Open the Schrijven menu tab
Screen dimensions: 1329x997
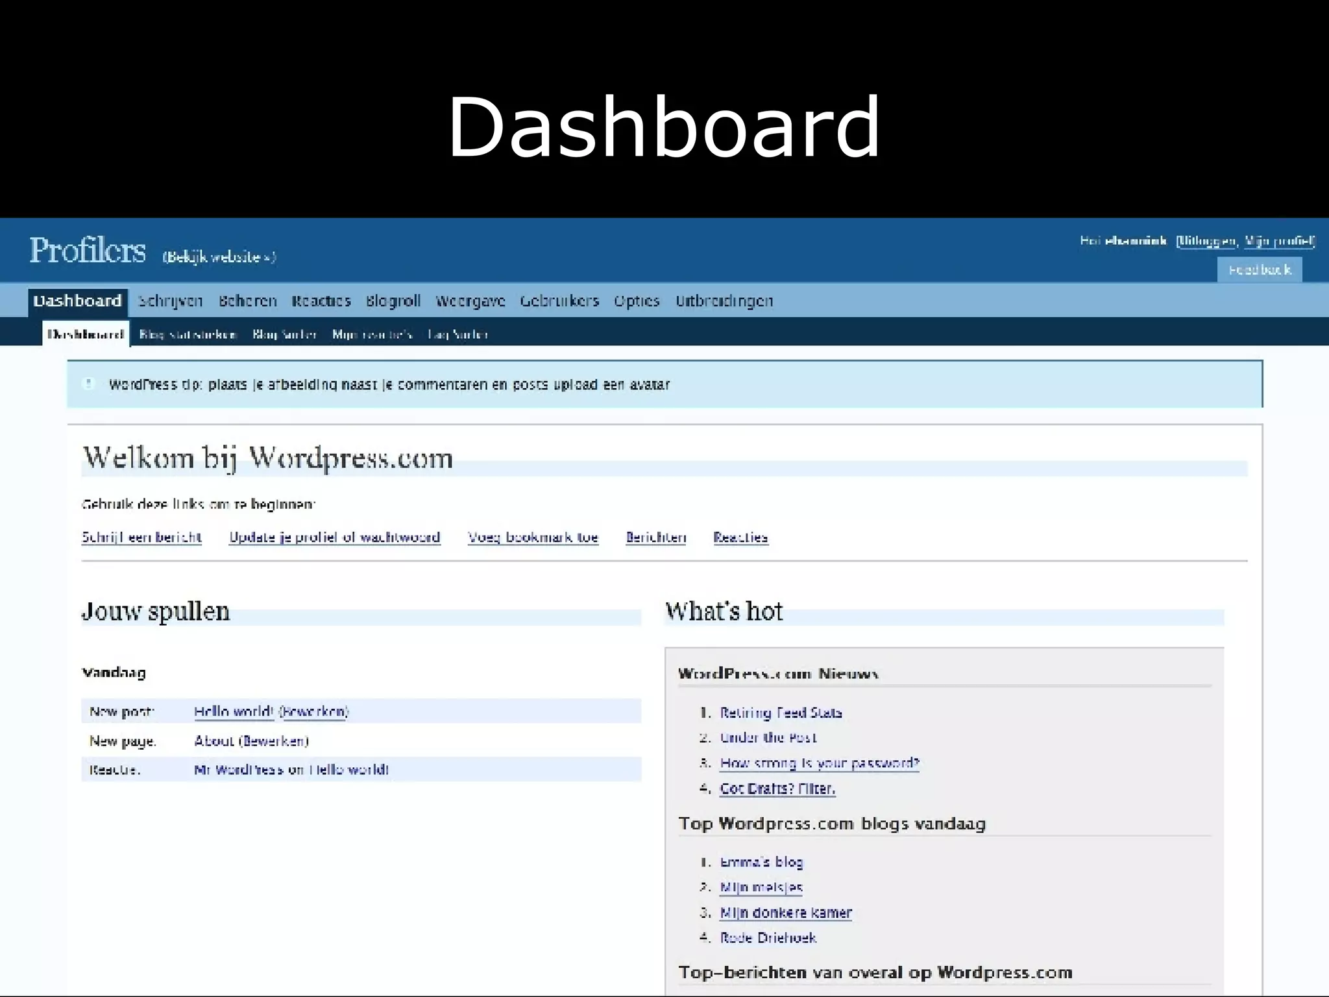point(171,301)
